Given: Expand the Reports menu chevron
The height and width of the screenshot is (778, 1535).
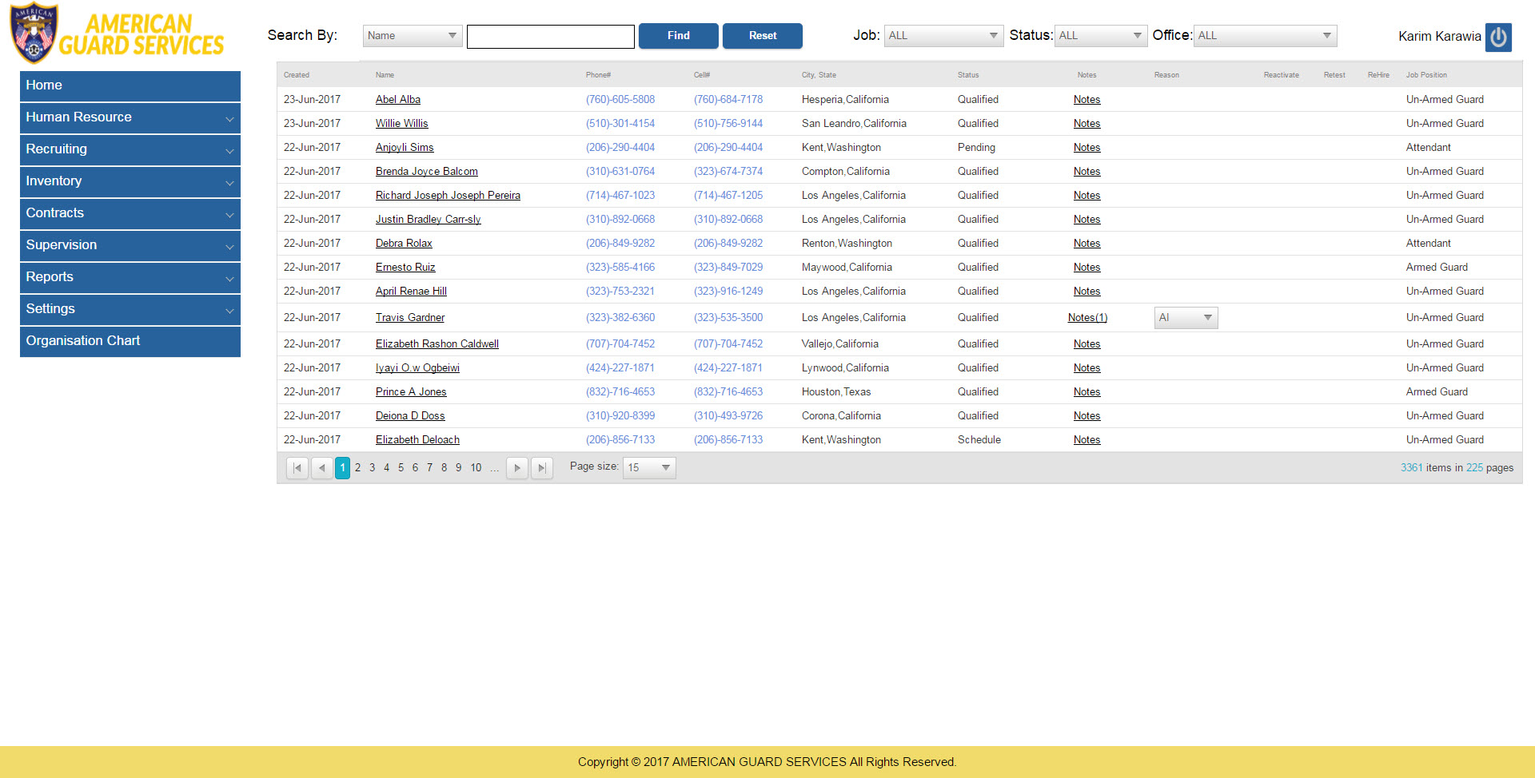Looking at the screenshot, I should (229, 279).
